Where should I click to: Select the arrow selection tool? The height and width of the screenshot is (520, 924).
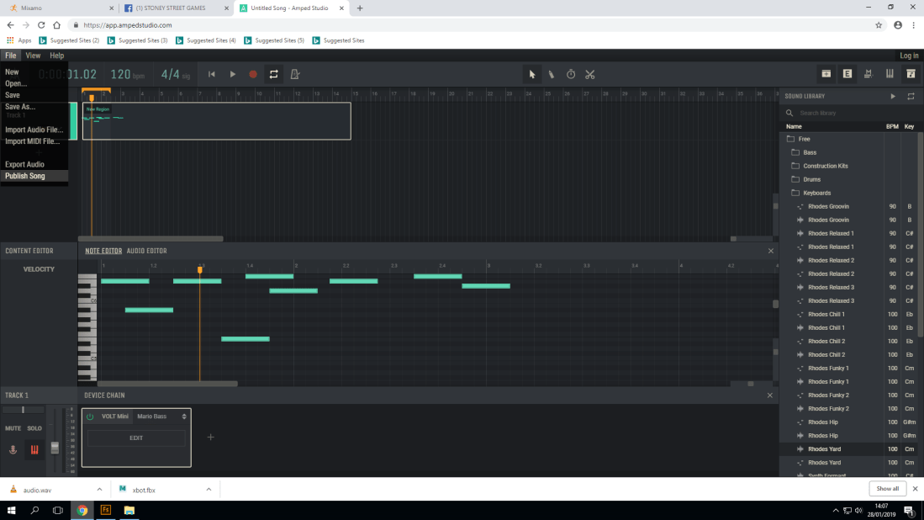[x=532, y=74]
